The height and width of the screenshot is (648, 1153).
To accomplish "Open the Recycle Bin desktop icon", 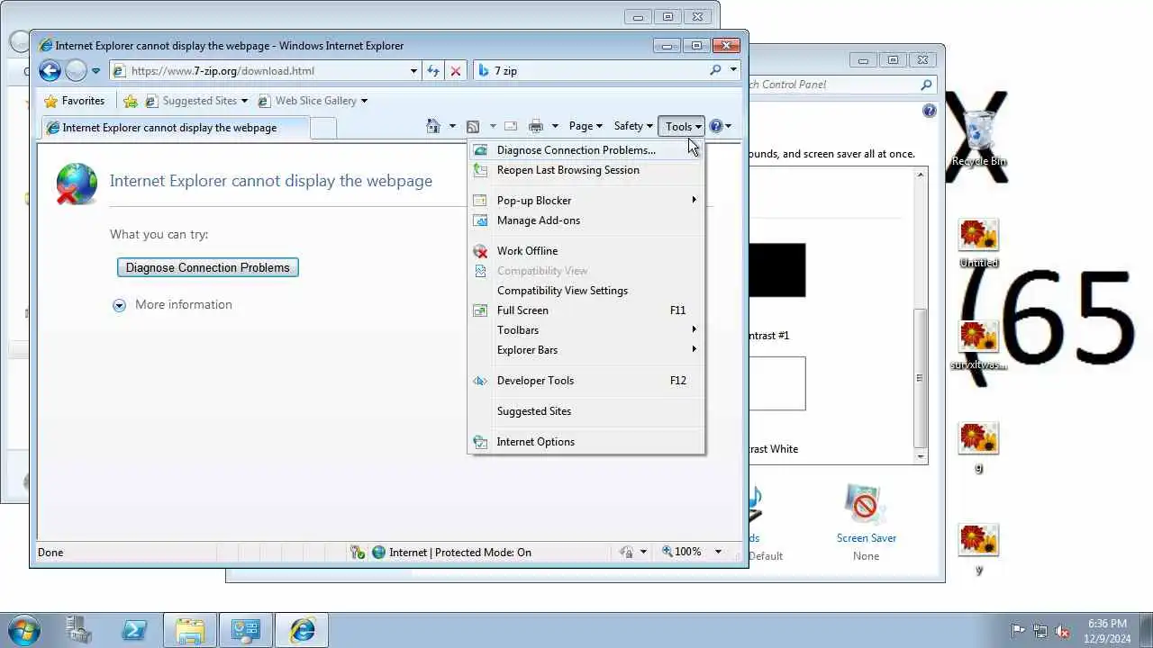I will pos(979,137).
